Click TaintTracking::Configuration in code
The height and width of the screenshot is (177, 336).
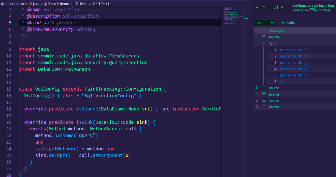click(123, 89)
